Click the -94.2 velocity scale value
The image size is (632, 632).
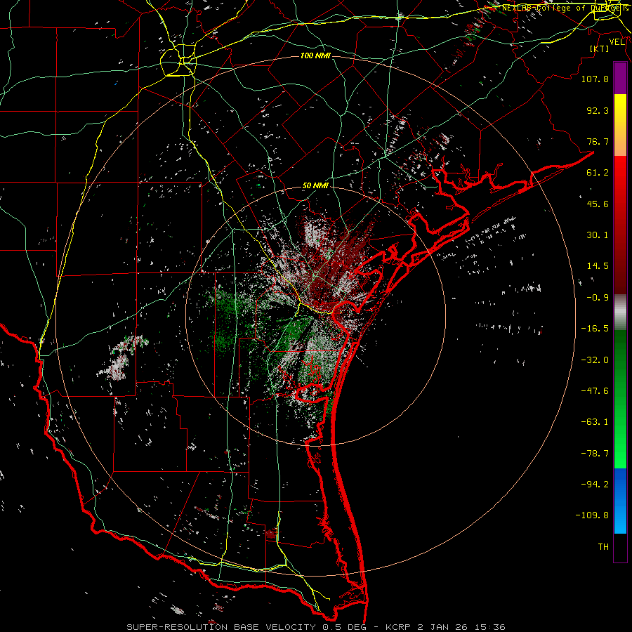coord(595,485)
